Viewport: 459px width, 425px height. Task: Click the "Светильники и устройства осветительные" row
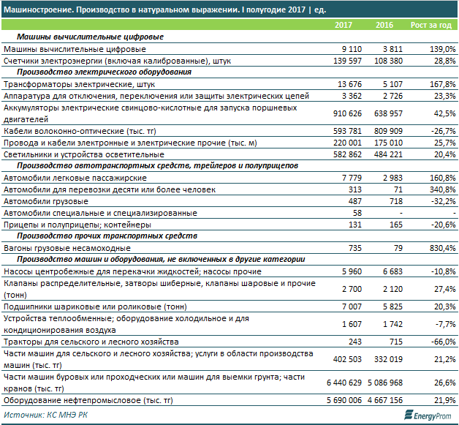click(x=82, y=155)
